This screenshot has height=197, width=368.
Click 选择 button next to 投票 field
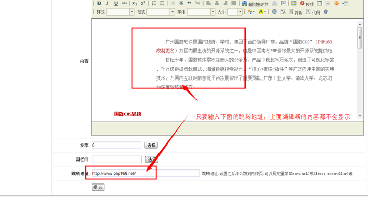click(x=151, y=146)
